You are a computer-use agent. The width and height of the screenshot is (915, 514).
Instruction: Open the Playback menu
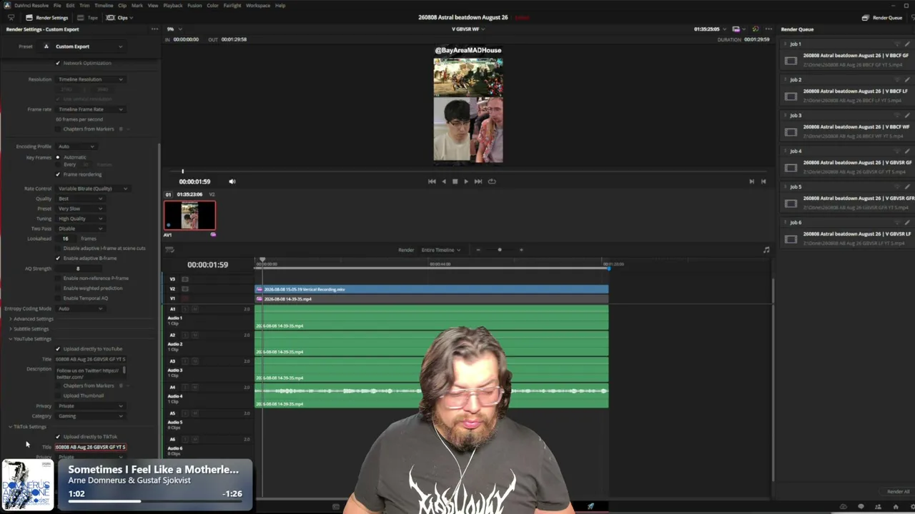point(173,6)
